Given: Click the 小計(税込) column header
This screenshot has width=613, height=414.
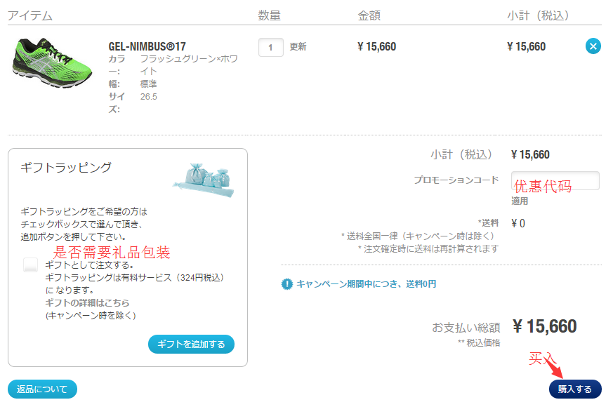Looking at the screenshot, I should tap(538, 15).
